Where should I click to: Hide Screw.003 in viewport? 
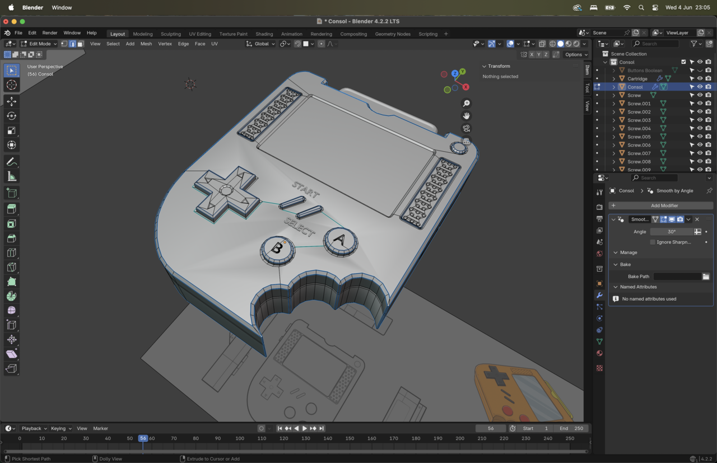[x=700, y=120]
